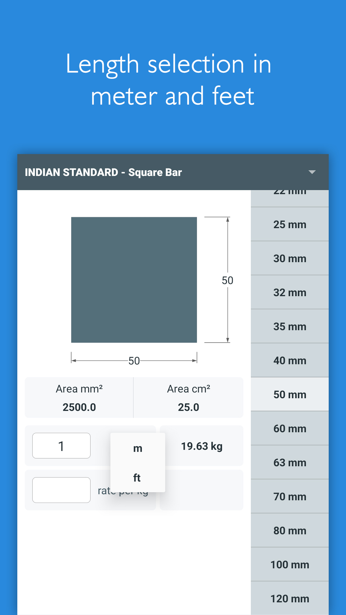Click the rate per kg input field
This screenshot has width=346, height=615.
pyautogui.click(x=61, y=490)
